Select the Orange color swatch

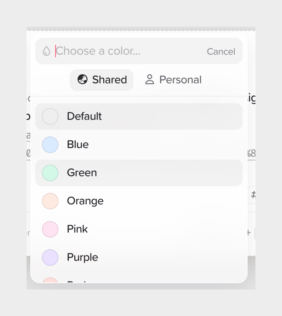(x=50, y=201)
